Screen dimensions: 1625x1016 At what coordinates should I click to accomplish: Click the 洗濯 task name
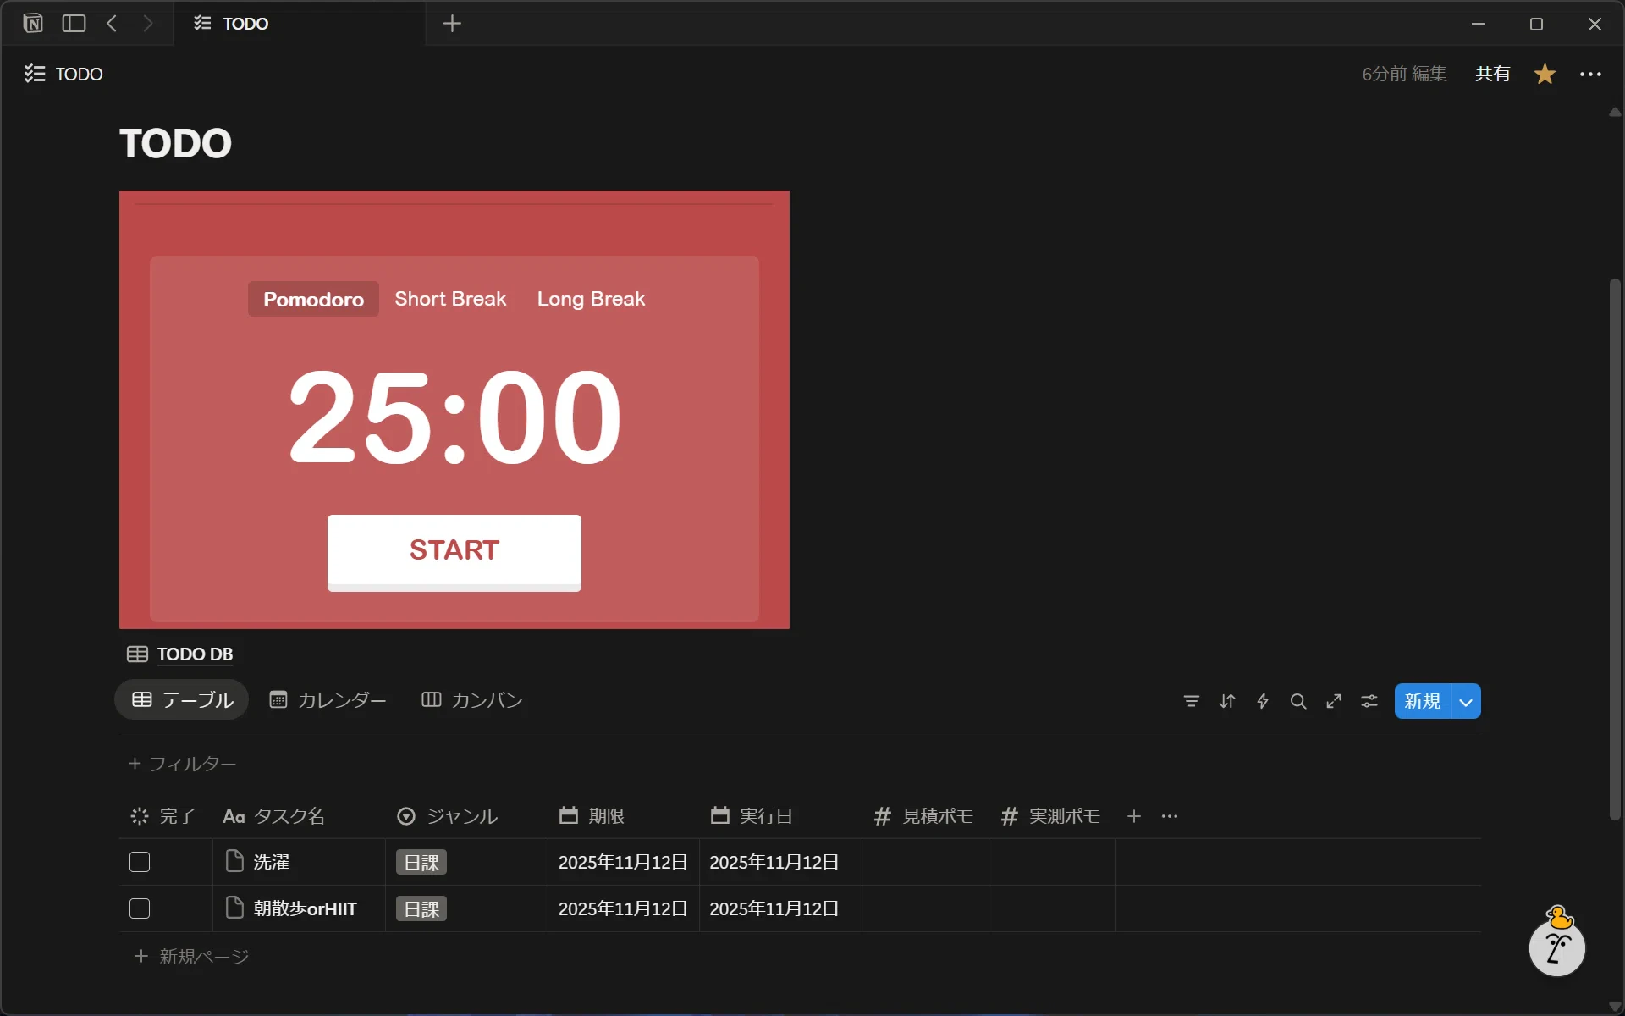272,862
